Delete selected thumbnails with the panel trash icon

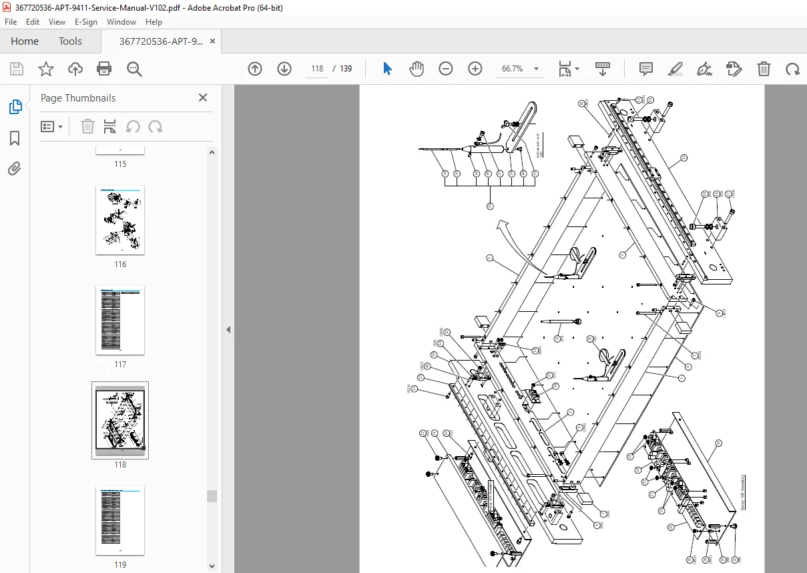tap(87, 126)
